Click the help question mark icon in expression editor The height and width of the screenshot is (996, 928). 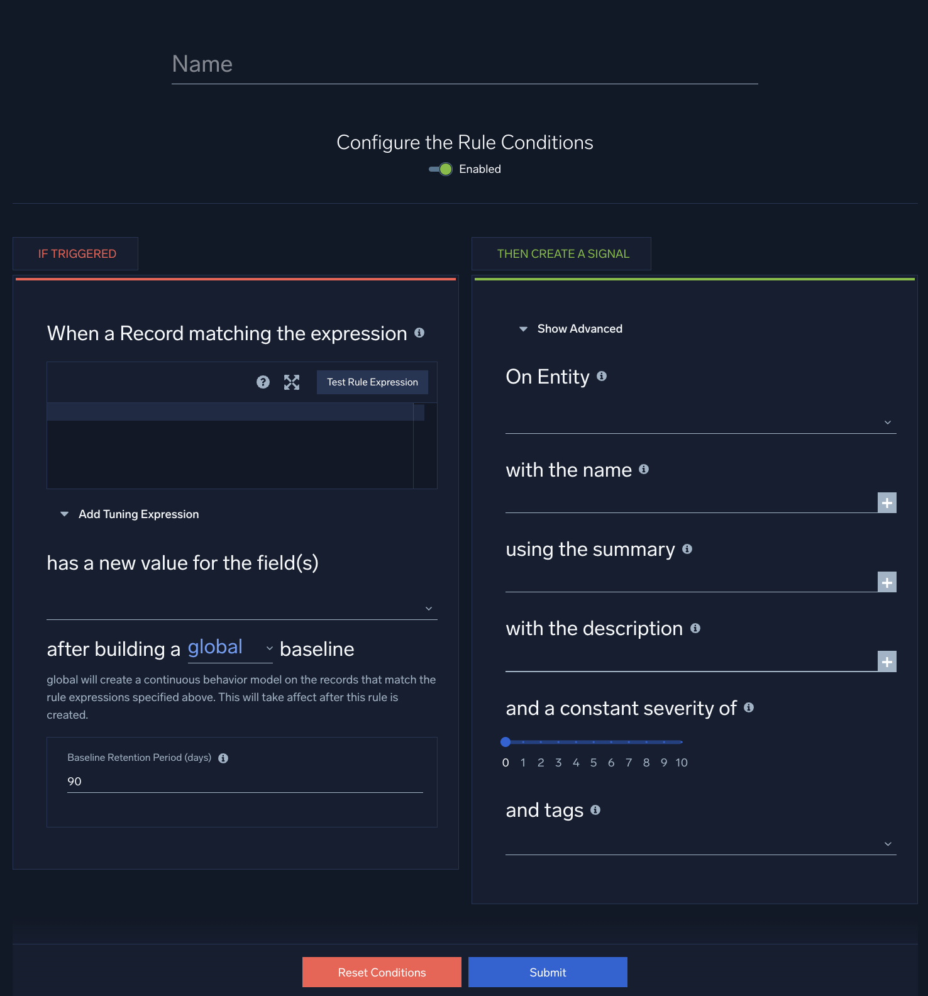click(263, 382)
